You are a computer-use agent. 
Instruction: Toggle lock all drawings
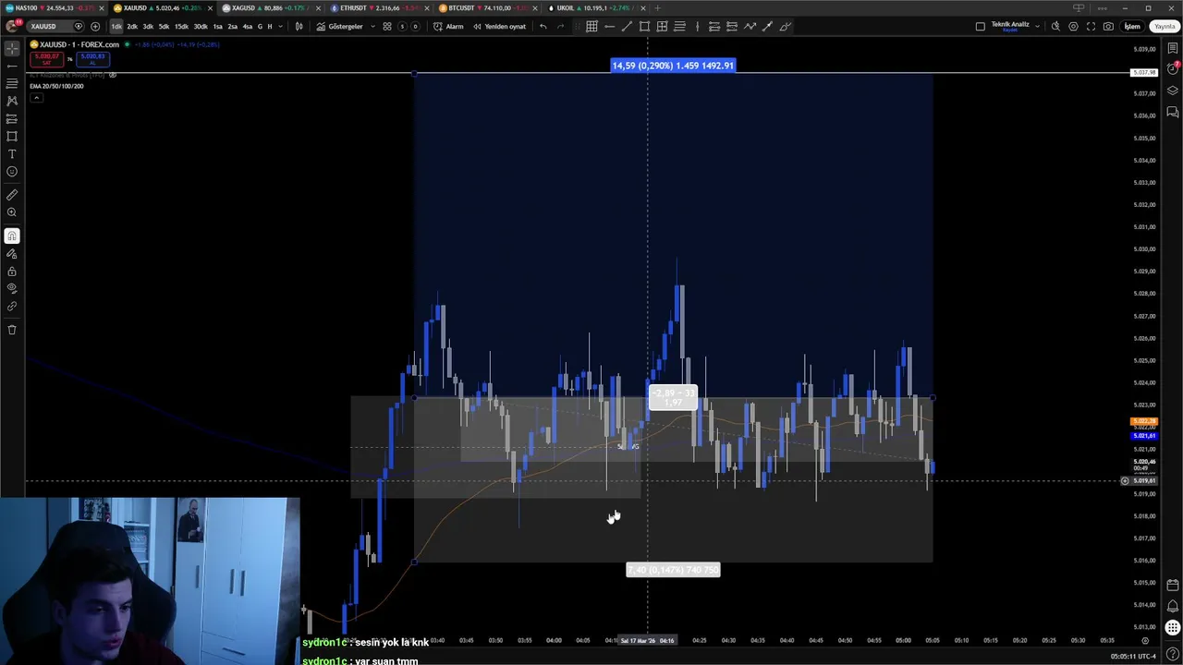12,272
